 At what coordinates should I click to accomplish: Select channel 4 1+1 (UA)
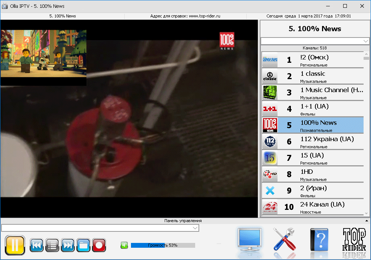[x=313, y=109]
